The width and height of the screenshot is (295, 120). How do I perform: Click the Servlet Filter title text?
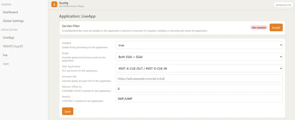pos(71,26)
